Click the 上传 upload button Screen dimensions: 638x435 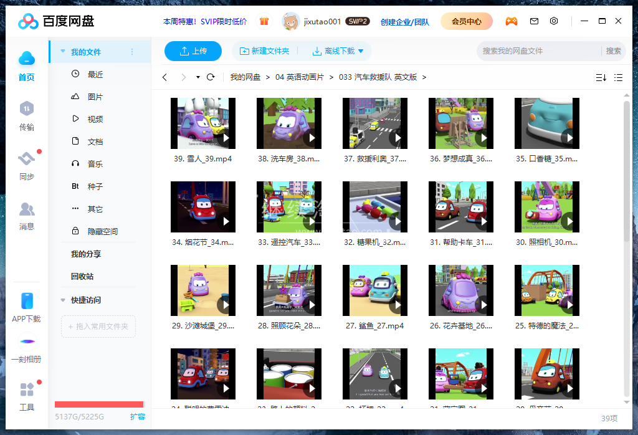193,51
